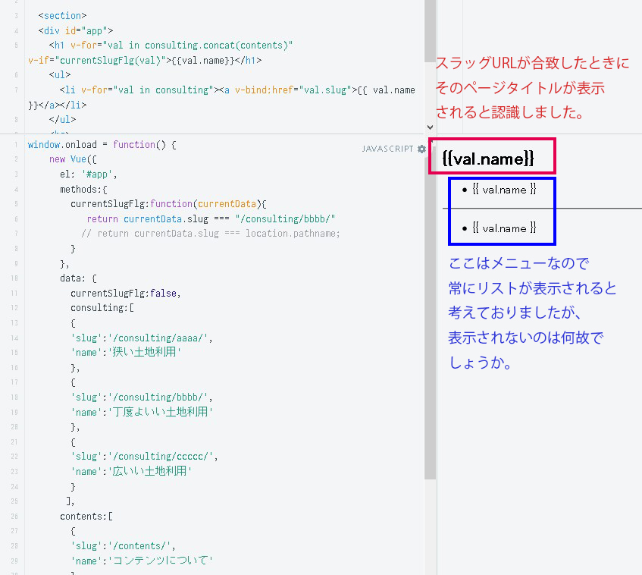Screen dimensions: 642x575
Task: Open the first {{ val.name }} list link
Action: tap(503, 190)
